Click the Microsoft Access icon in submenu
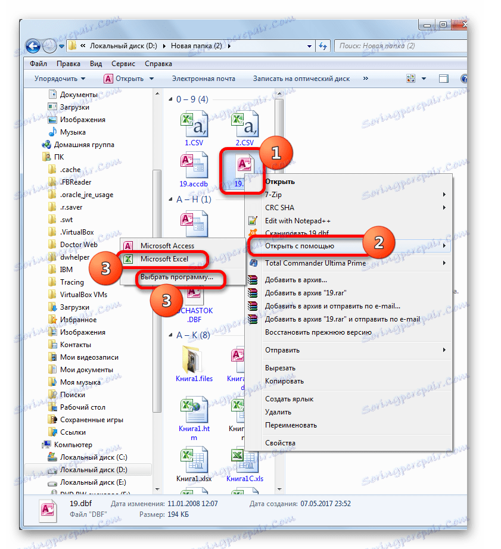The width and height of the screenshot is (501, 549). (x=129, y=246)
